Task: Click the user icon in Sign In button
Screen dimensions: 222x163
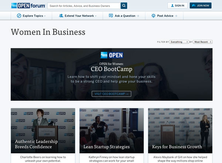Action: [x=172, y=6]
